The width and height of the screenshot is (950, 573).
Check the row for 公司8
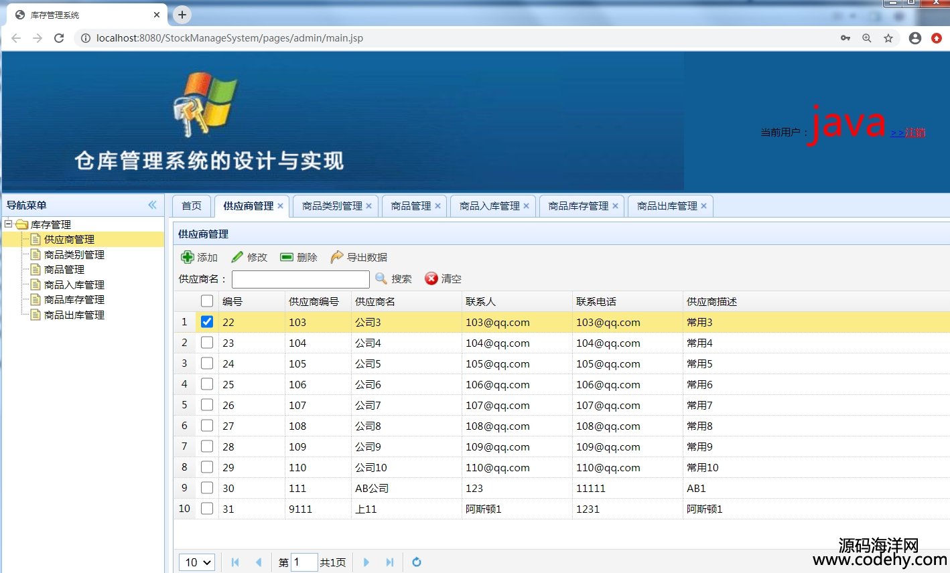tap(207, 426)
